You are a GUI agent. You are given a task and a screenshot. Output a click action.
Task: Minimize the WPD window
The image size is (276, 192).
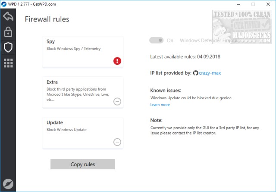(237, 4)
